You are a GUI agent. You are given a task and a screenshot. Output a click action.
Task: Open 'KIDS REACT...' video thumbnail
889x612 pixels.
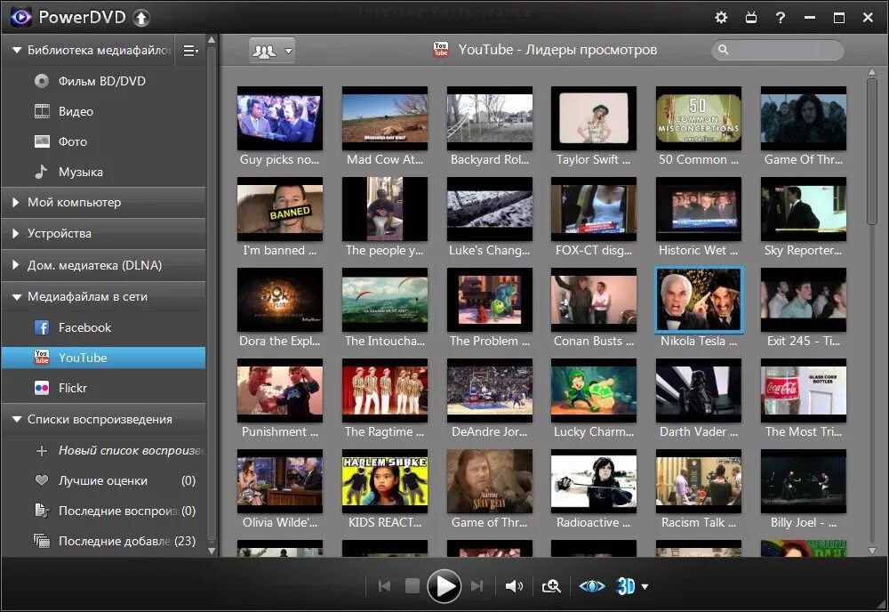[385, 481]
